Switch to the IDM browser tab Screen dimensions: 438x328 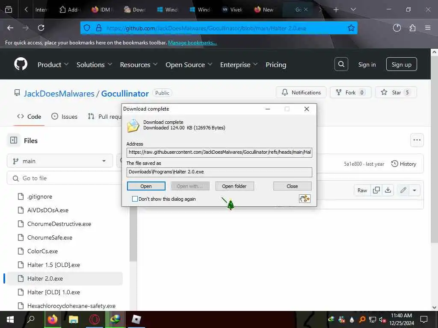click(x=102, y=10)
